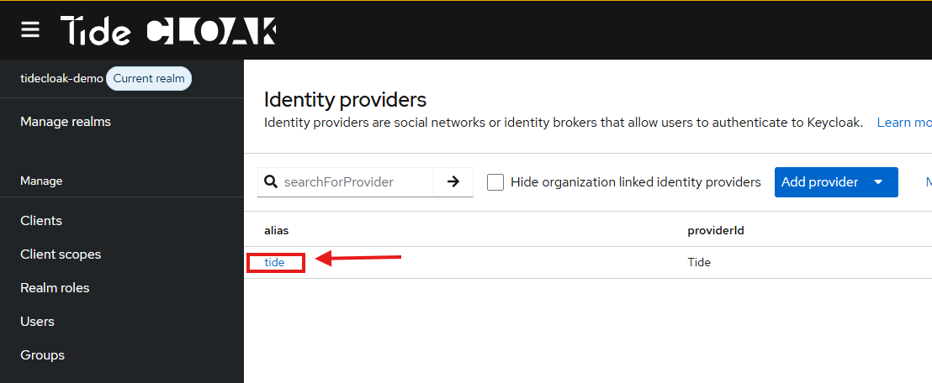Viewport: 932px width, 383px height.
Task: Focus the searchForProvider input field
Action: coord(357,181)
